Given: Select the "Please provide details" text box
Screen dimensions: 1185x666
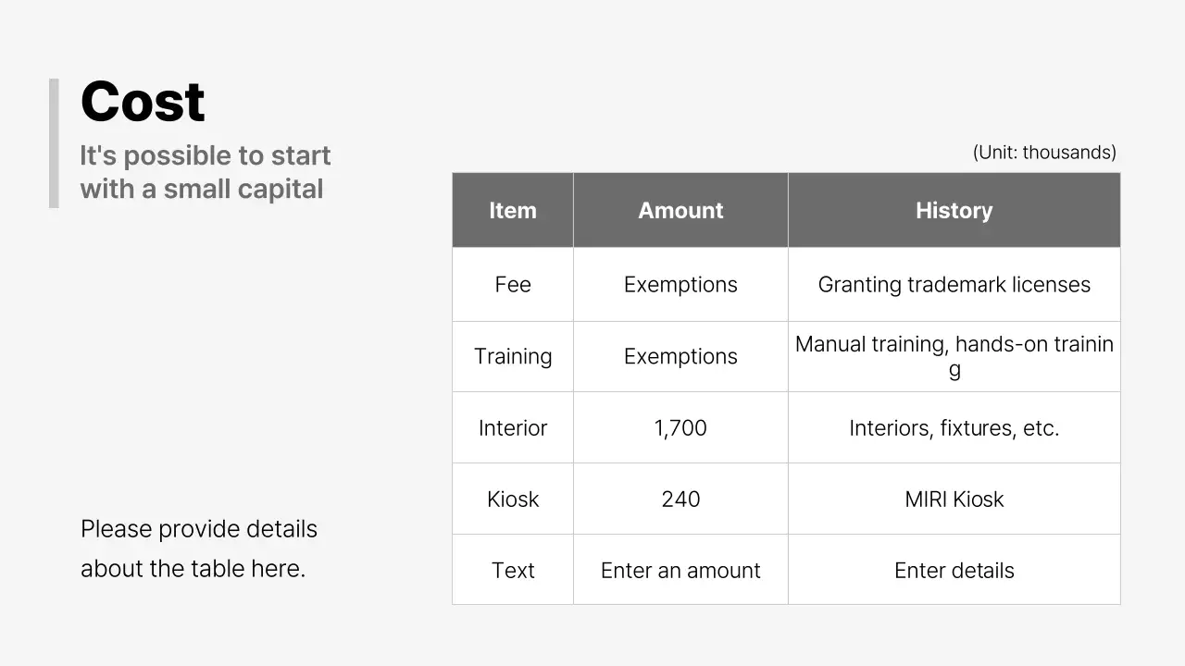Looking at the screenshot, I should (198, 549).
